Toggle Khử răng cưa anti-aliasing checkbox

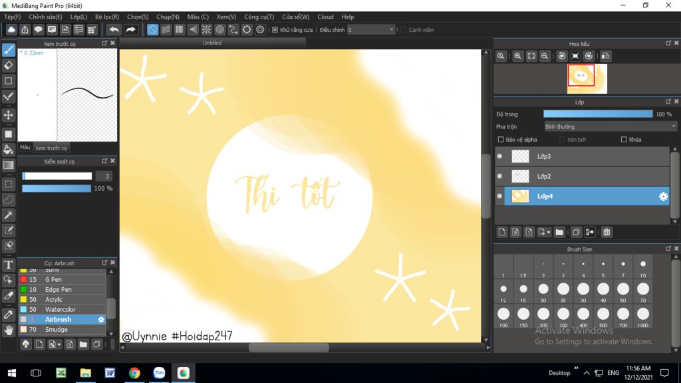(275, 30)
